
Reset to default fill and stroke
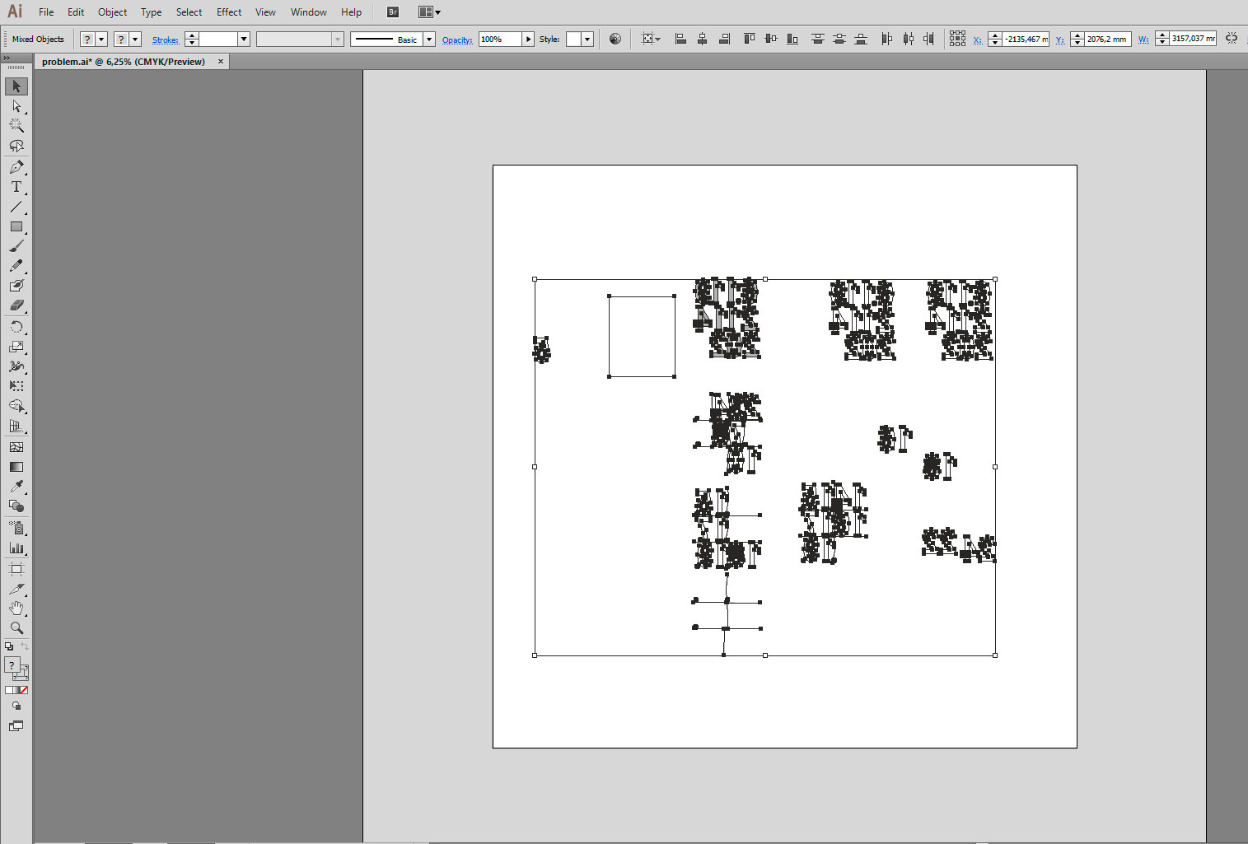[x=9, y=647]
